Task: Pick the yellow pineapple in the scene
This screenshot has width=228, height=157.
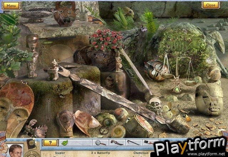Action: (151, 23)
